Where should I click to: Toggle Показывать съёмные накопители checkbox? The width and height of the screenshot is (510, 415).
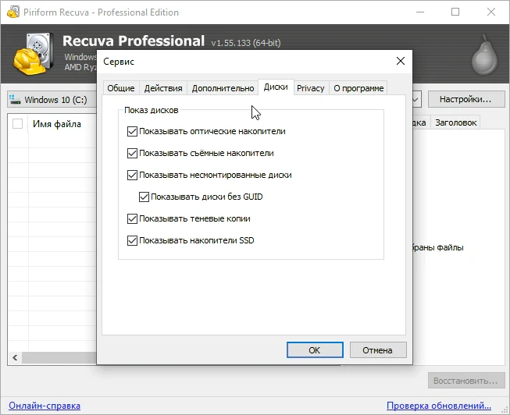point(132,153)
